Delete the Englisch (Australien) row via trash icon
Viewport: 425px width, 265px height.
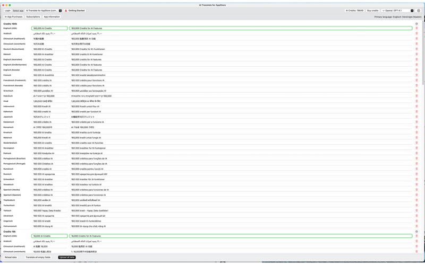[x=416, y=59]
